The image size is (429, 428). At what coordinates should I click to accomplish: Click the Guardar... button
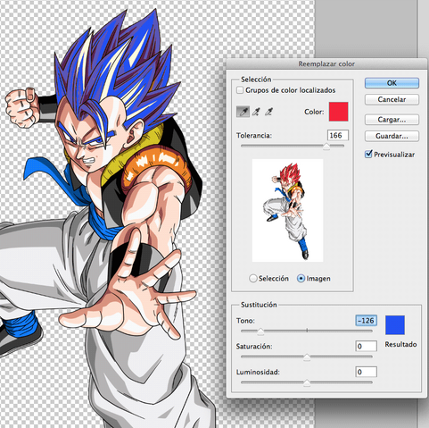click(x=392, y=136)
